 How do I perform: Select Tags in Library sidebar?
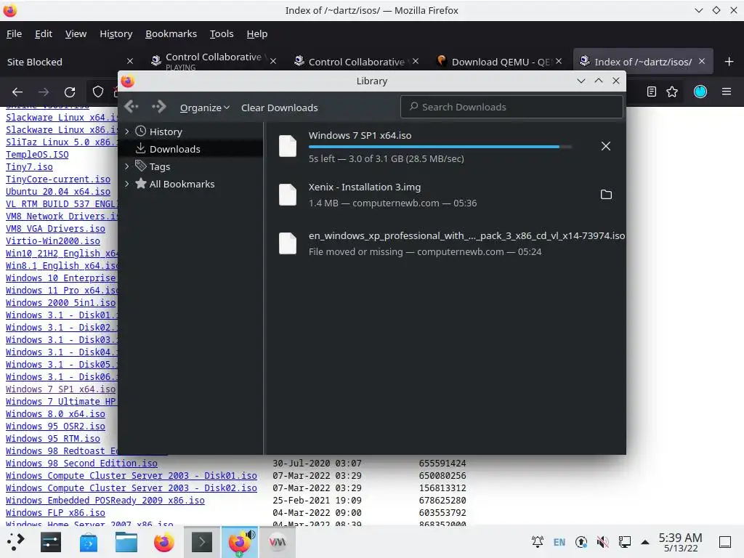pos(159,166)
